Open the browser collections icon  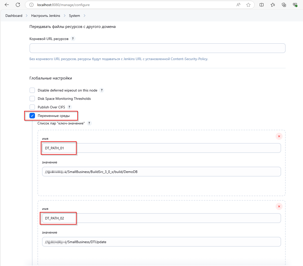(x=284, y=5)
